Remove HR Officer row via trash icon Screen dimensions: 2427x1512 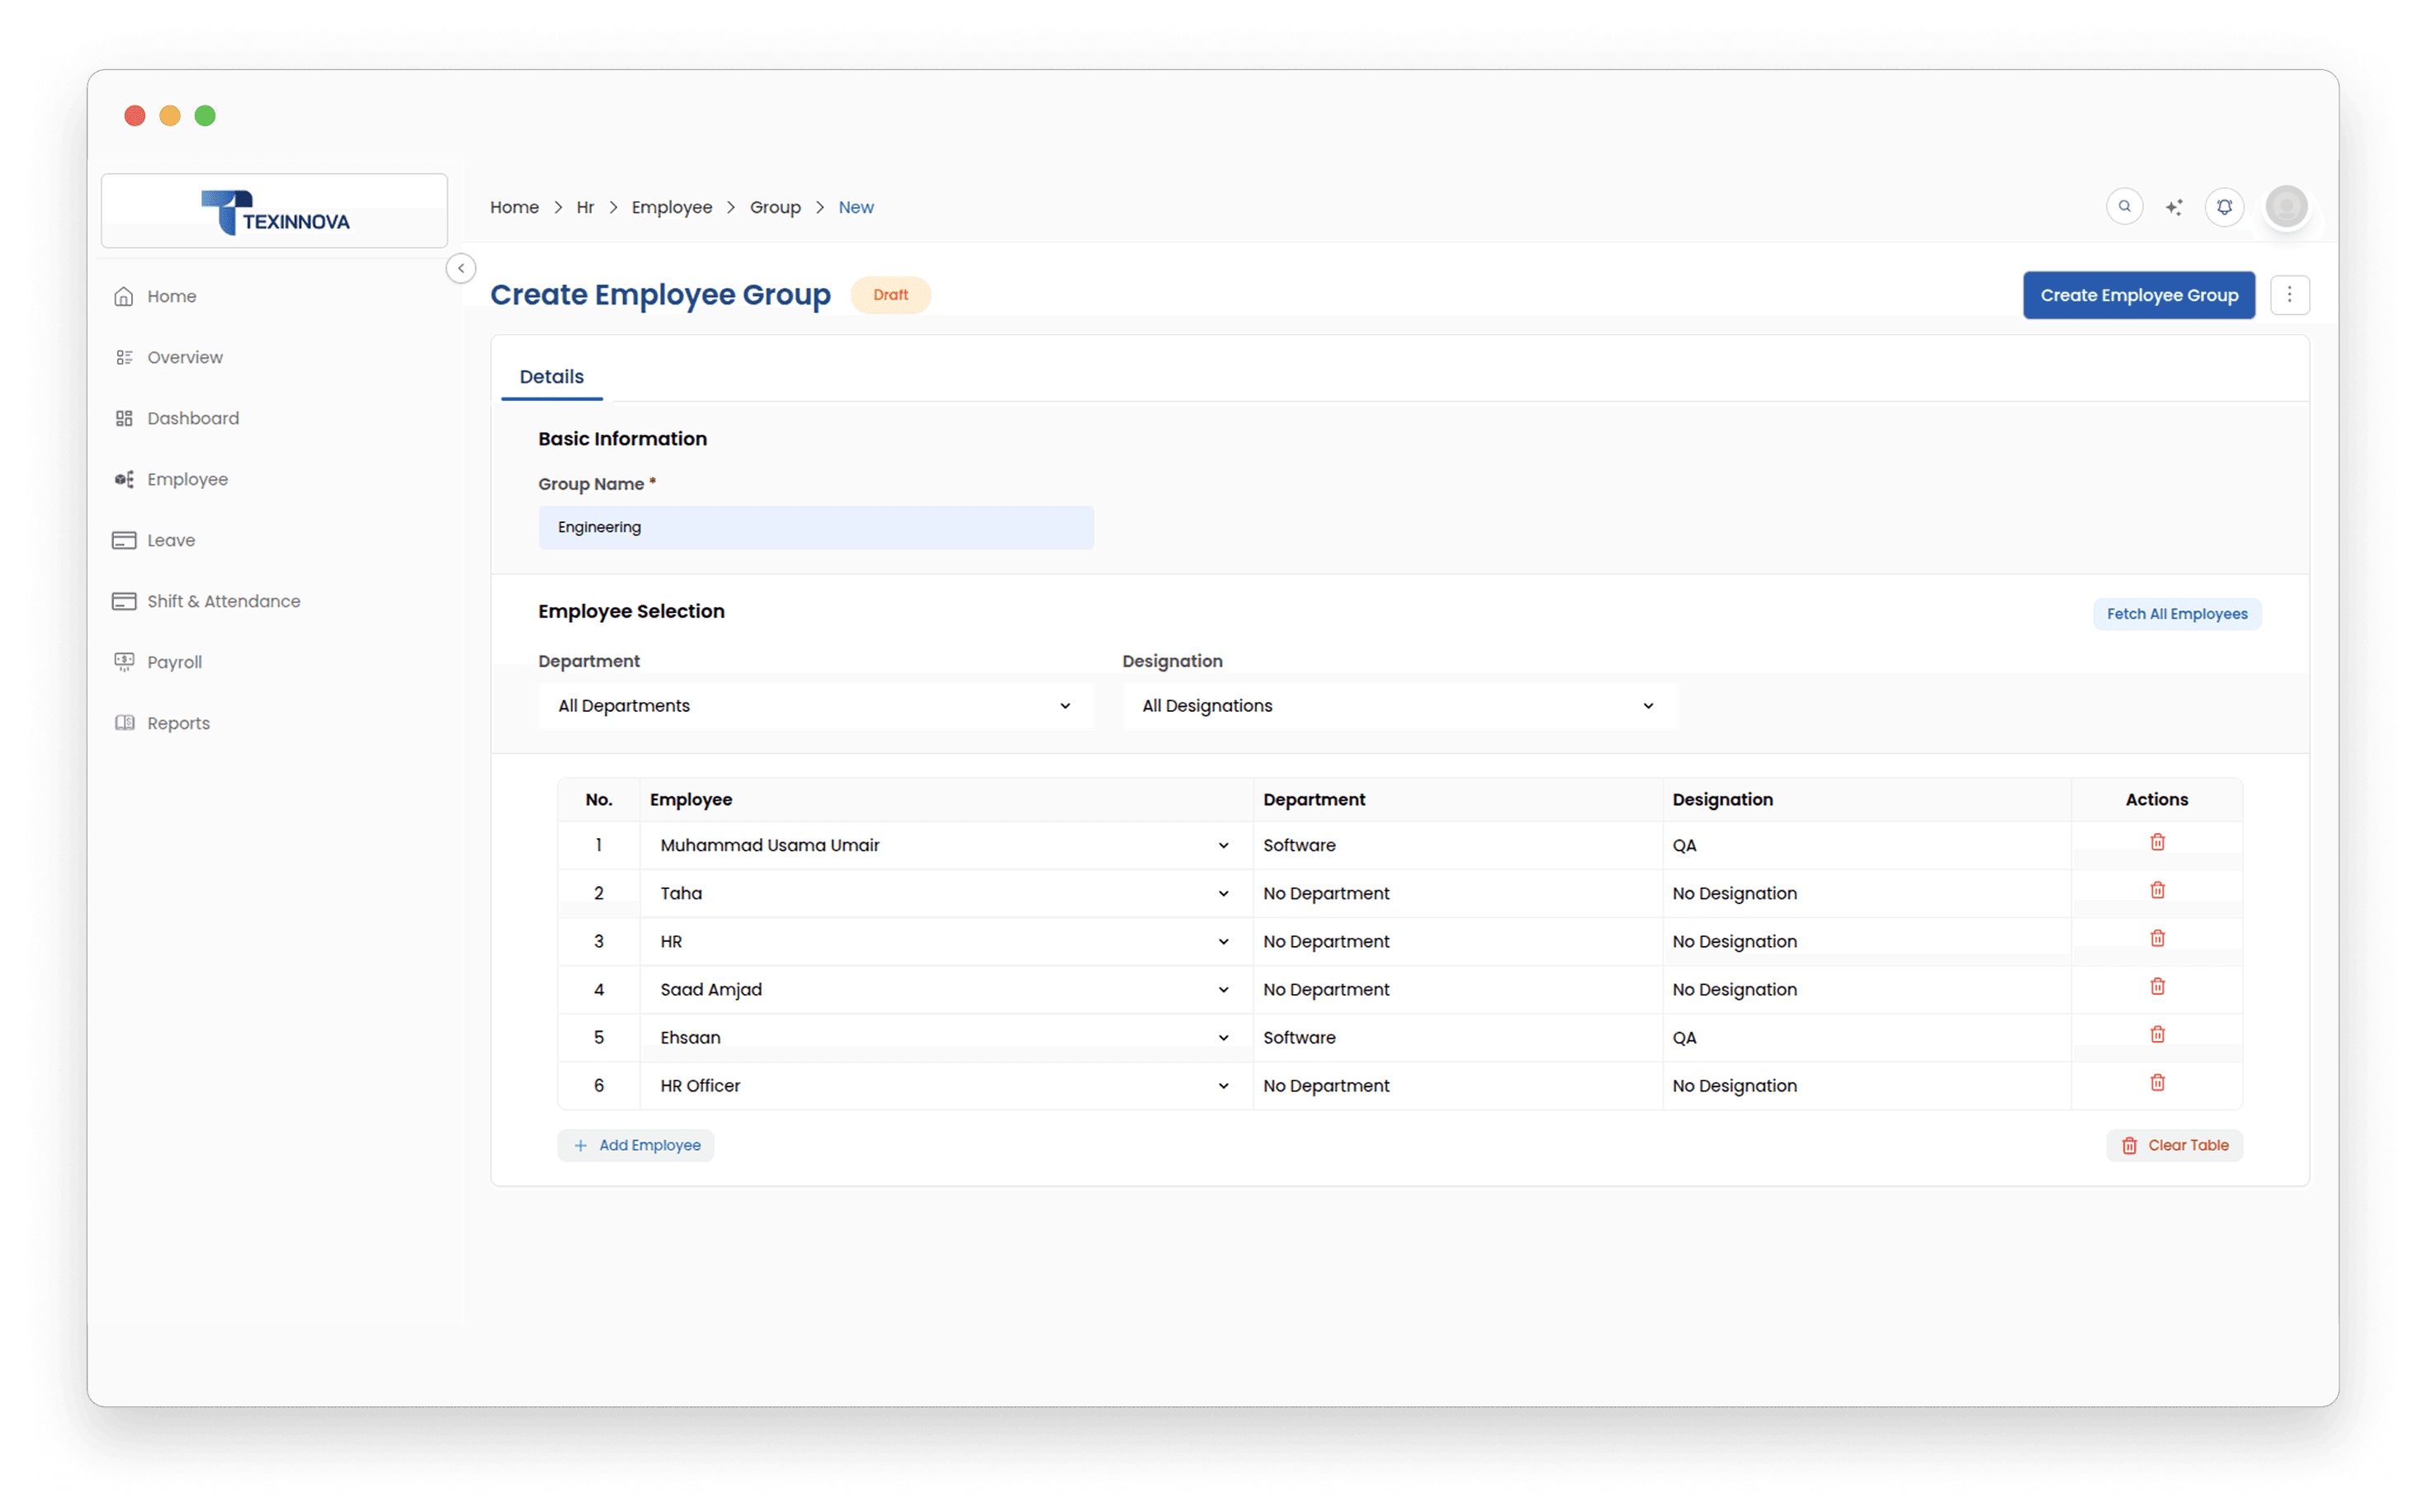(2157, 1083)
